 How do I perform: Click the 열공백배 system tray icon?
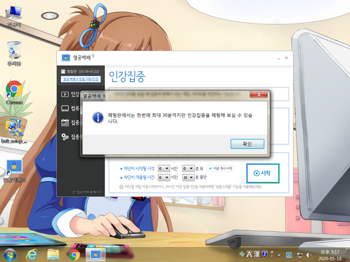coord(289,255)
